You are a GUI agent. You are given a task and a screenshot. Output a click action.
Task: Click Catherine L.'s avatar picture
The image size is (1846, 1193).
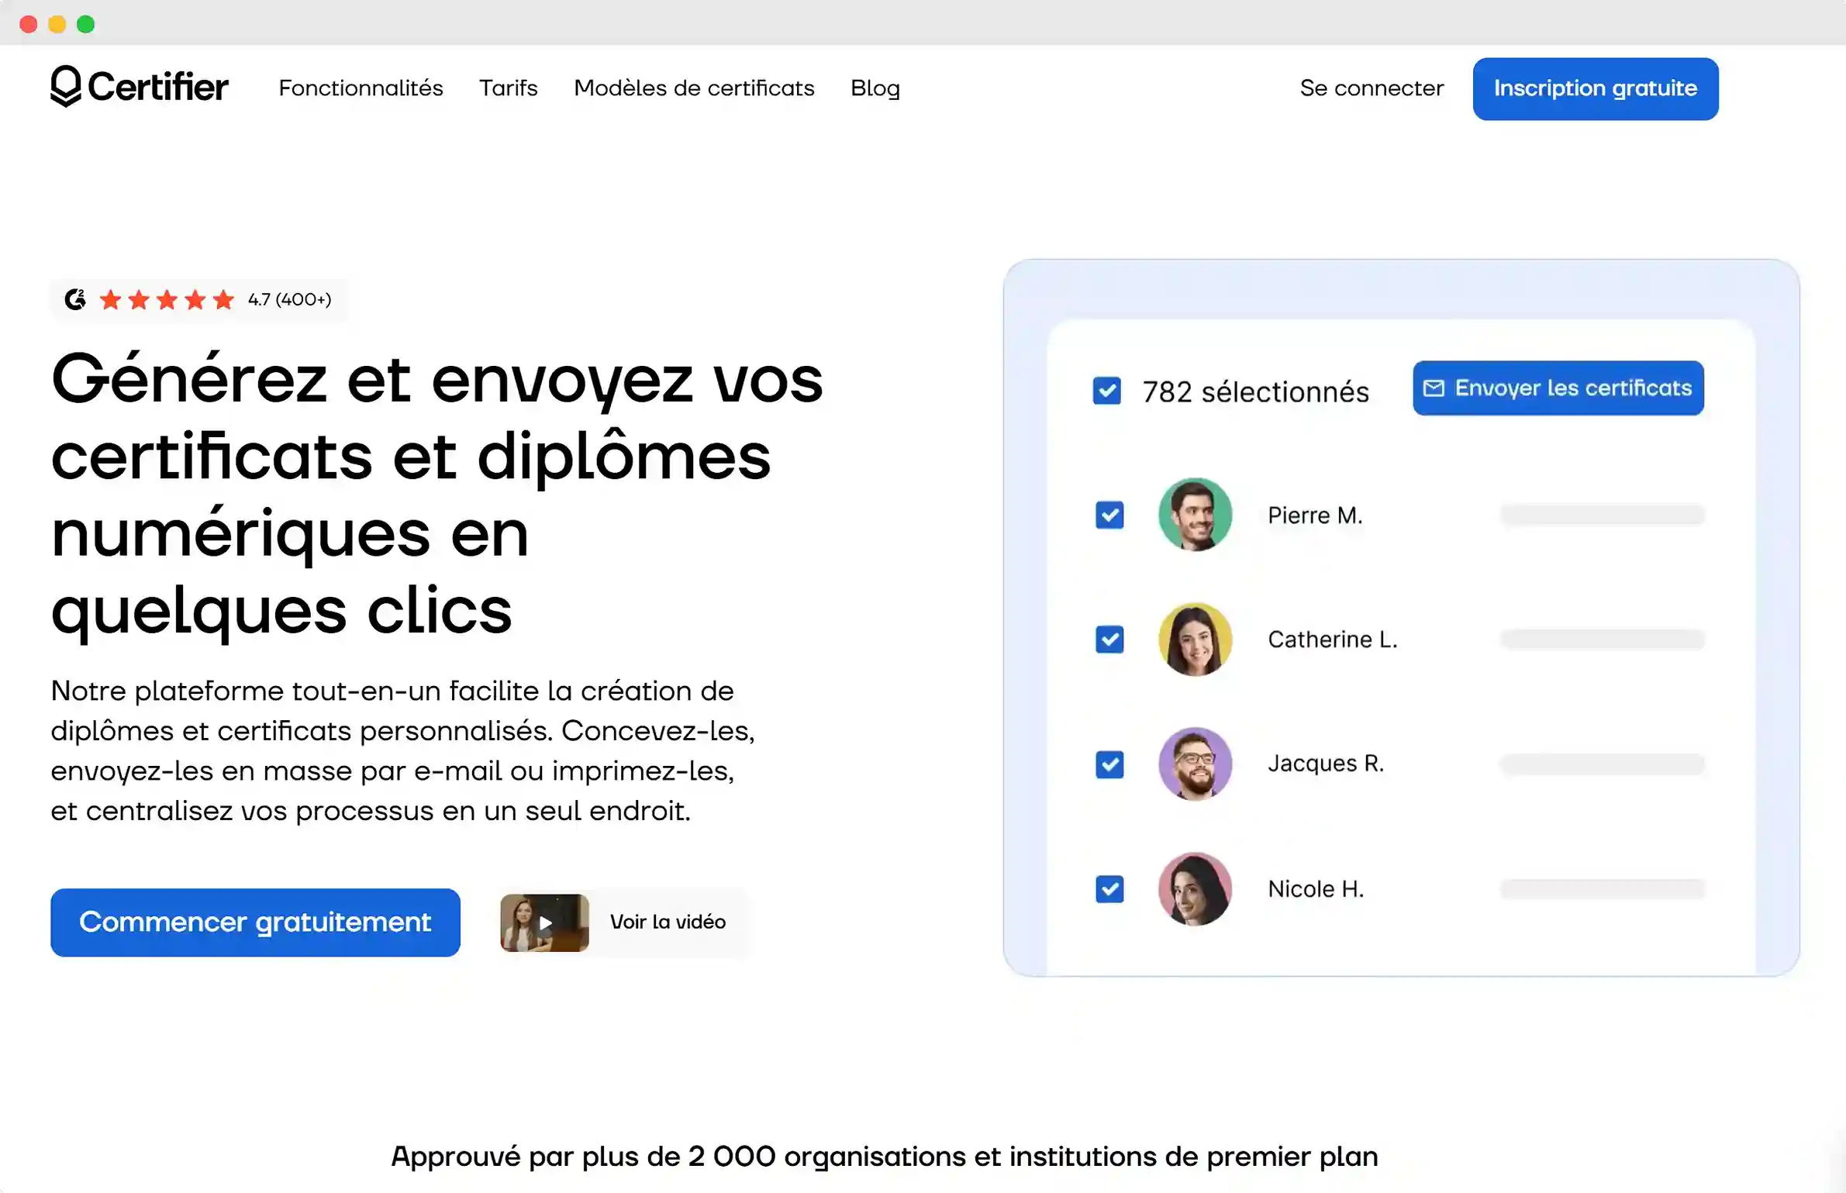click(x=1195, y=639)
